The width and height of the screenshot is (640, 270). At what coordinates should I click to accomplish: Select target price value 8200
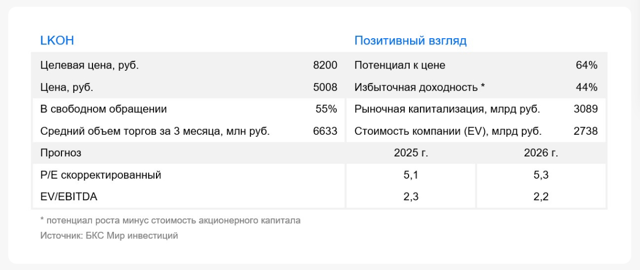[325, 66]
